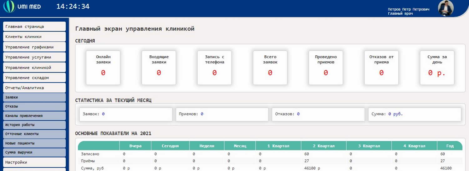Open Настройки in the sidebar
Image resolution: width=469 pixels, height=171 pixels.
[34, 162]
